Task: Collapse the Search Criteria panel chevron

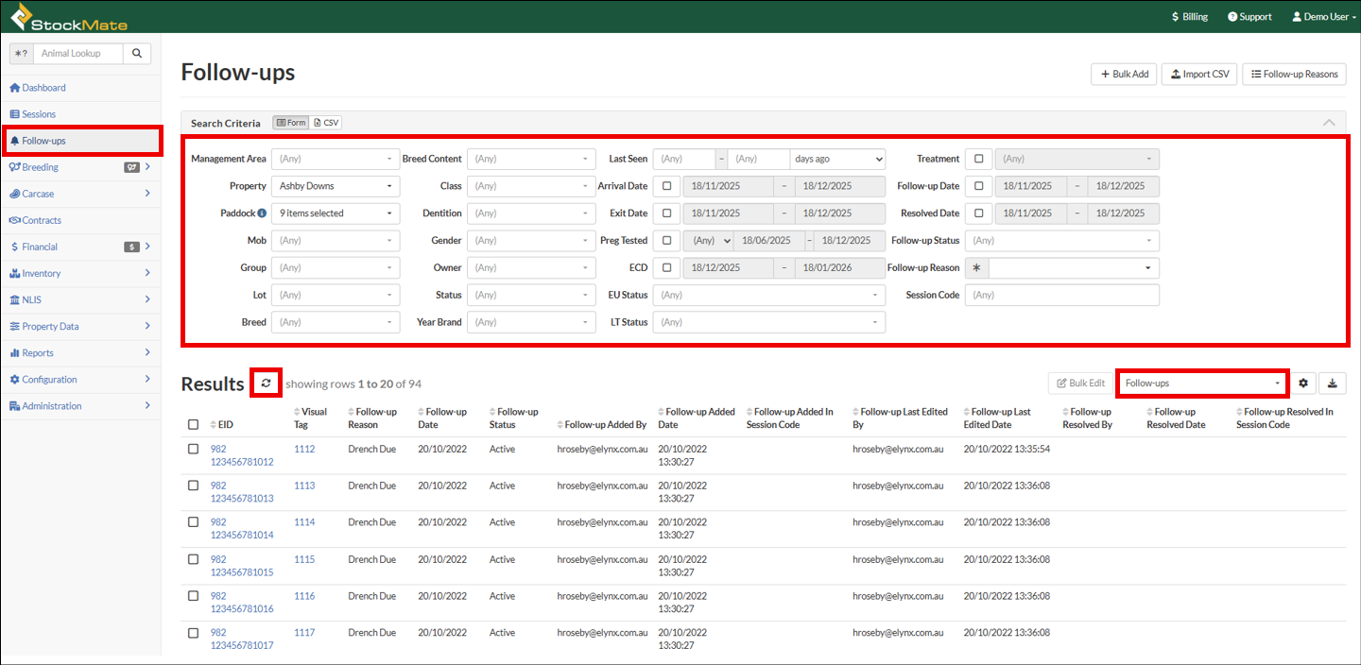Action: coord(1329,123)
